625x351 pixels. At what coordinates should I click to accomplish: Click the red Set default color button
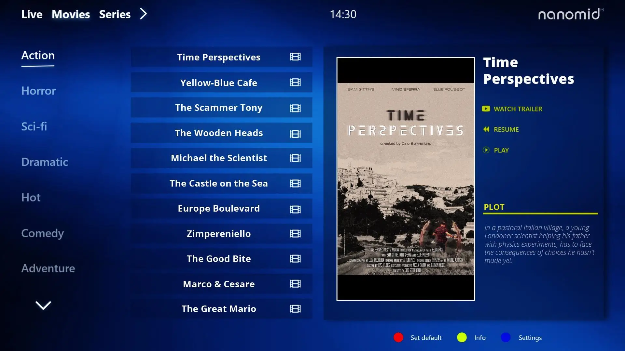tap(398, 338)
